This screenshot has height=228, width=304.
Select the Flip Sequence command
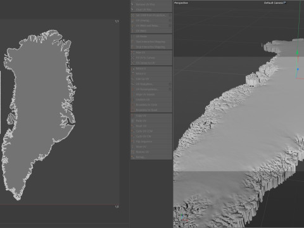151,142
